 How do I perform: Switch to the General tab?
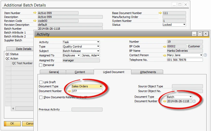pos(53,72)
